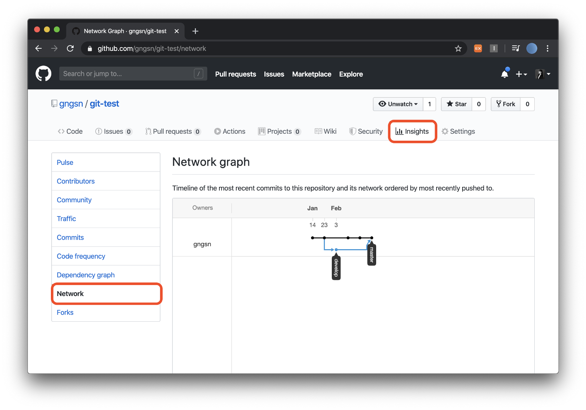The height and width of the screenshot is (410, 586).
Task: Click the gray square browser extension icon
Action: click(x=494, y=48)
